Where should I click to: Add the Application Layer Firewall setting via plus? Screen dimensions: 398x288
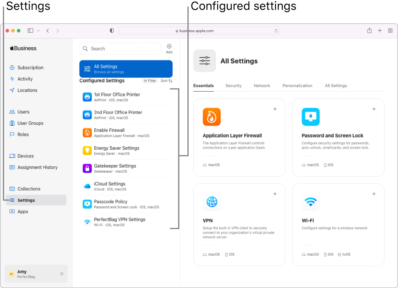point(275,109)
